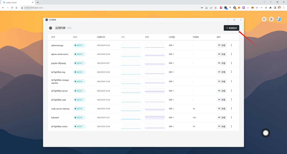Viewport: 287px width, 154px height.
Task: Open more options menu for adminmongo
Action: click(231, 45)
